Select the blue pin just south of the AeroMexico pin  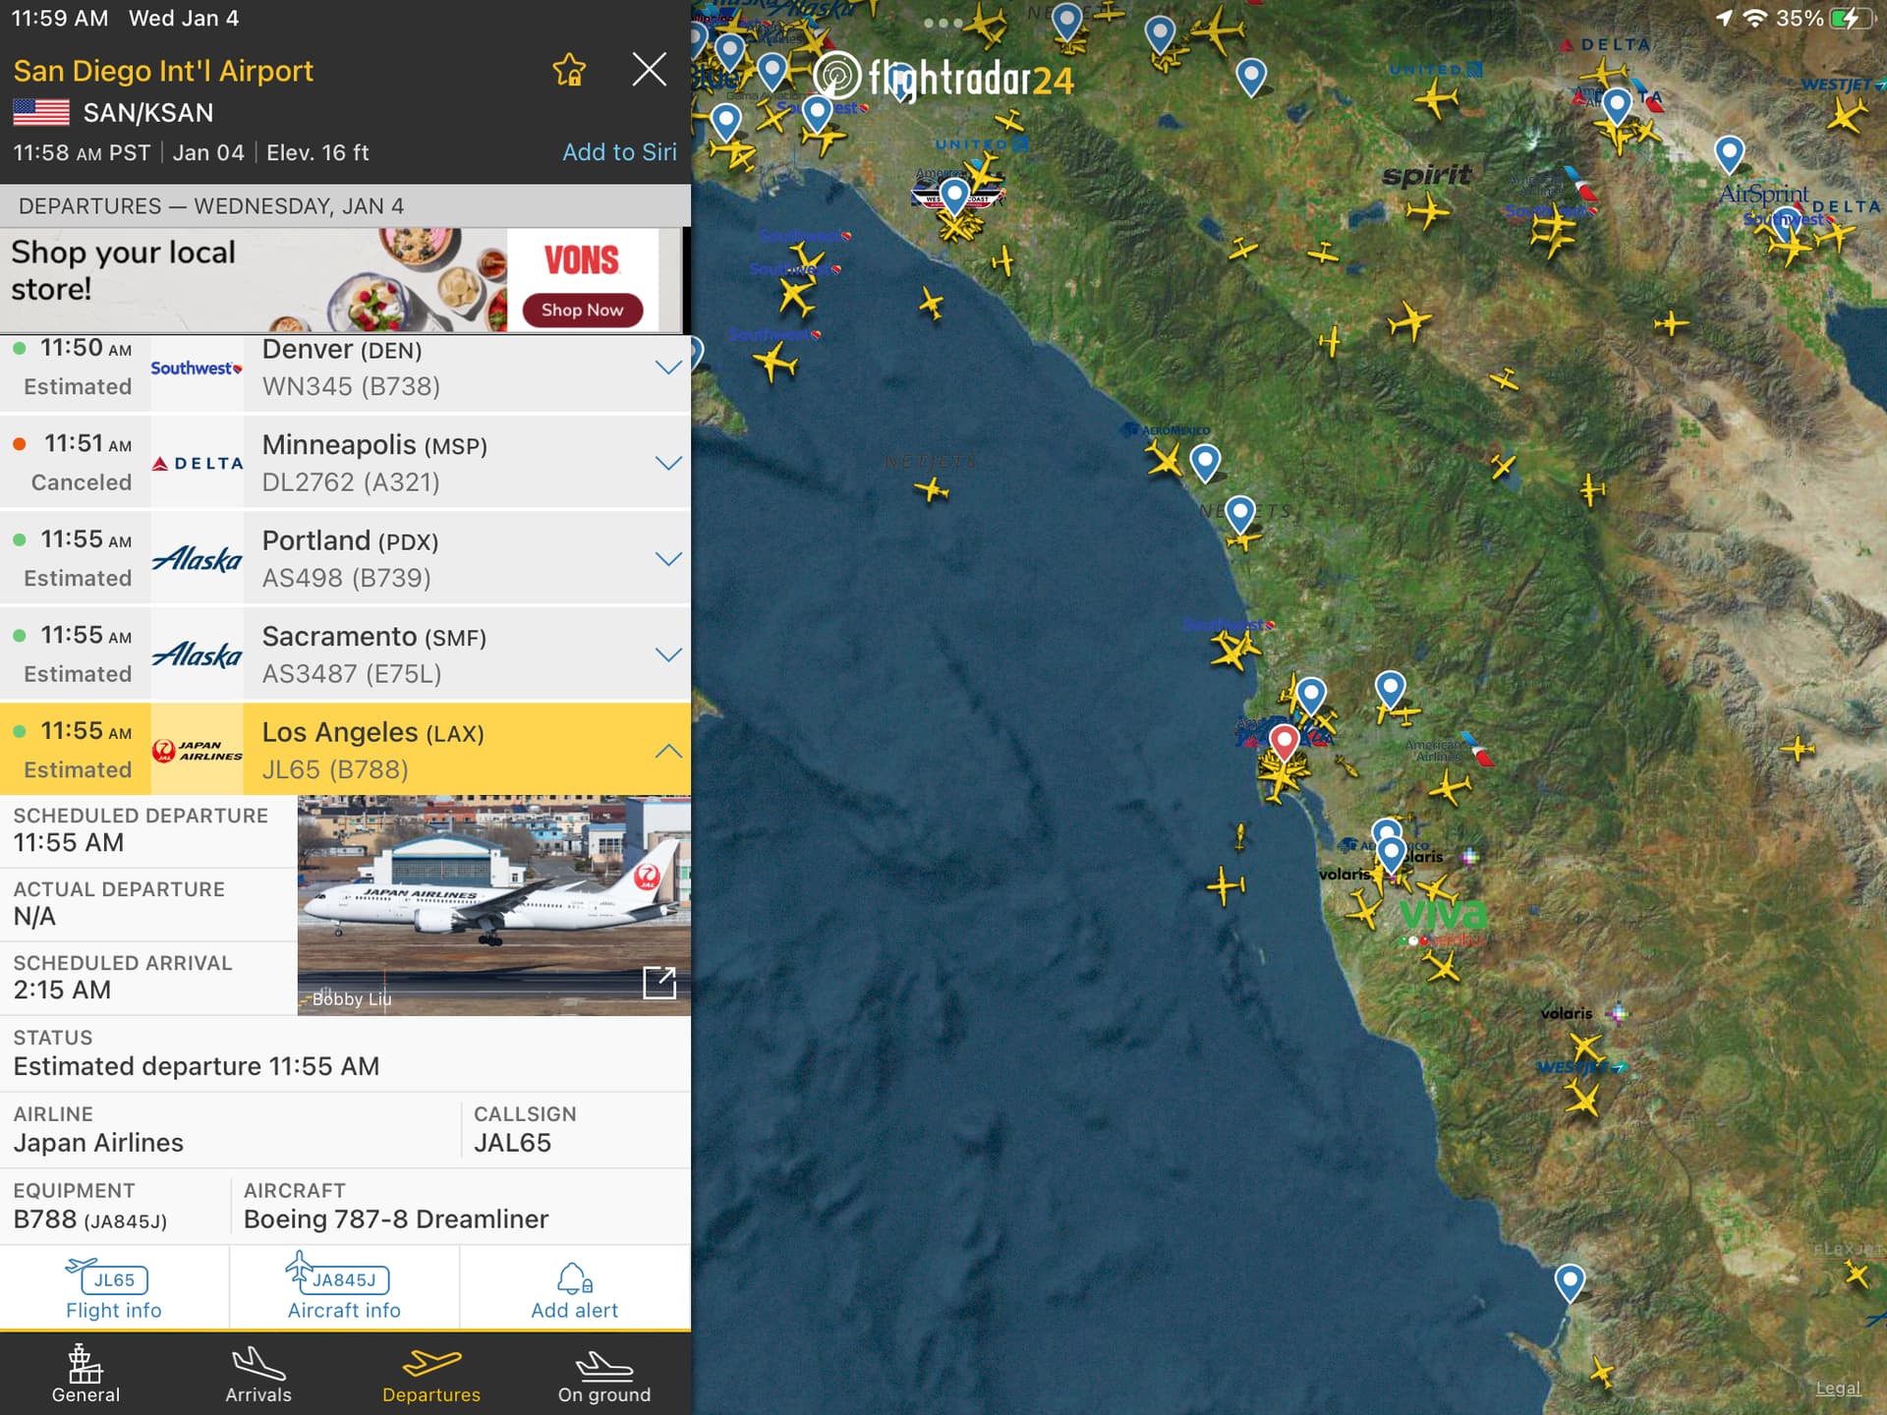click(1240, 515)
